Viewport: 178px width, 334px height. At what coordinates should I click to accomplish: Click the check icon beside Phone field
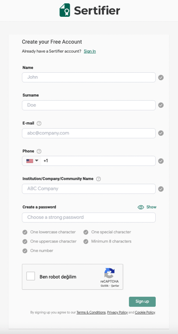coord(161,161)
